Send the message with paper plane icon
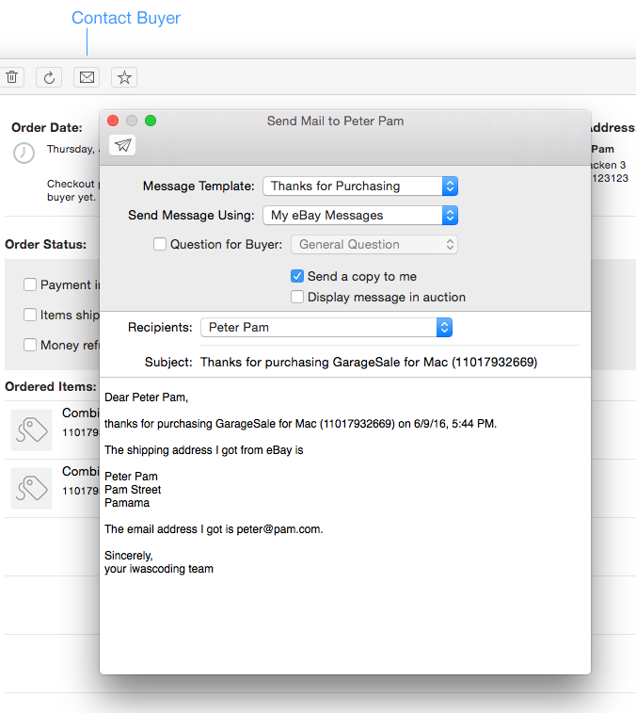 tap(122, 144)
